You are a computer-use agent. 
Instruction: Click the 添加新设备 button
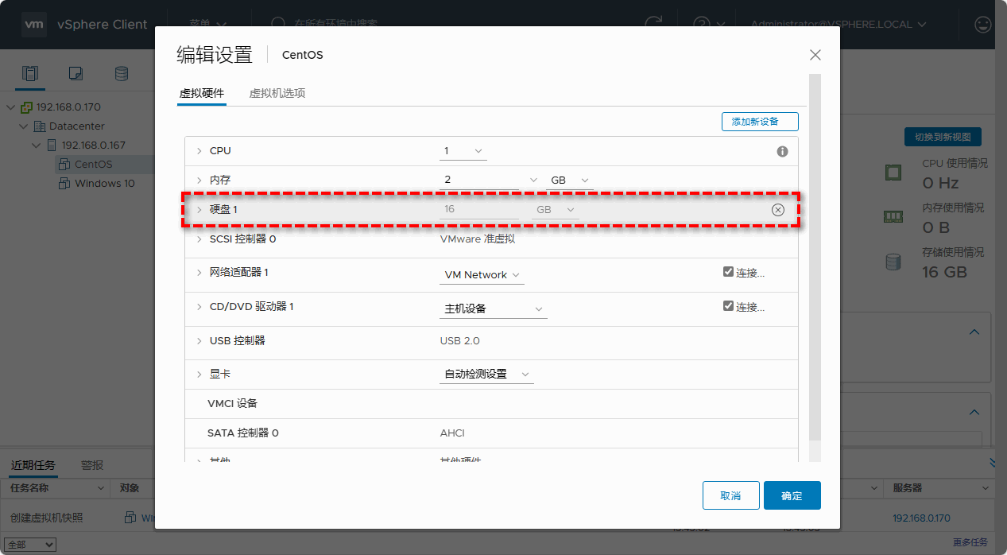click(759, 122)
